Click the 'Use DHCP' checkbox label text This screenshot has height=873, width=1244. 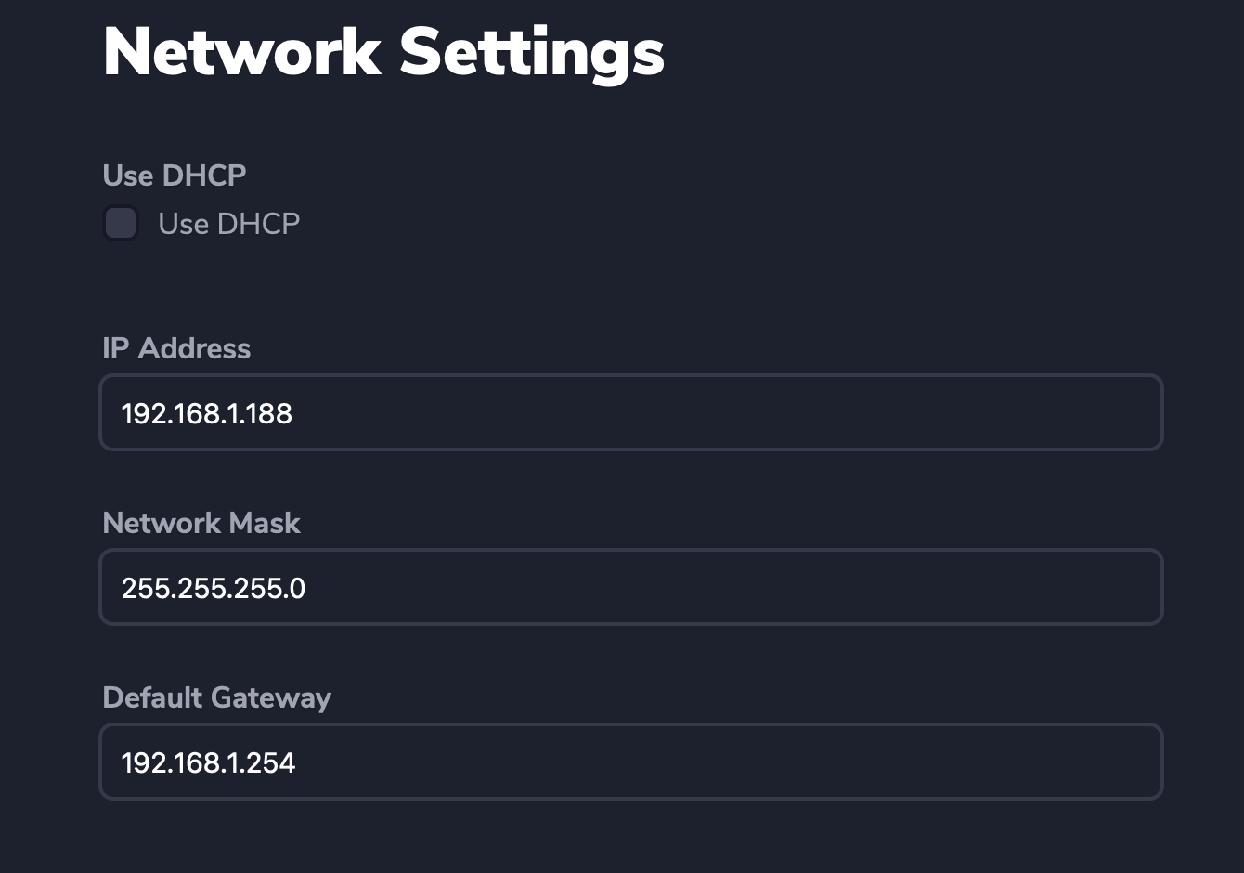[229, 224]
